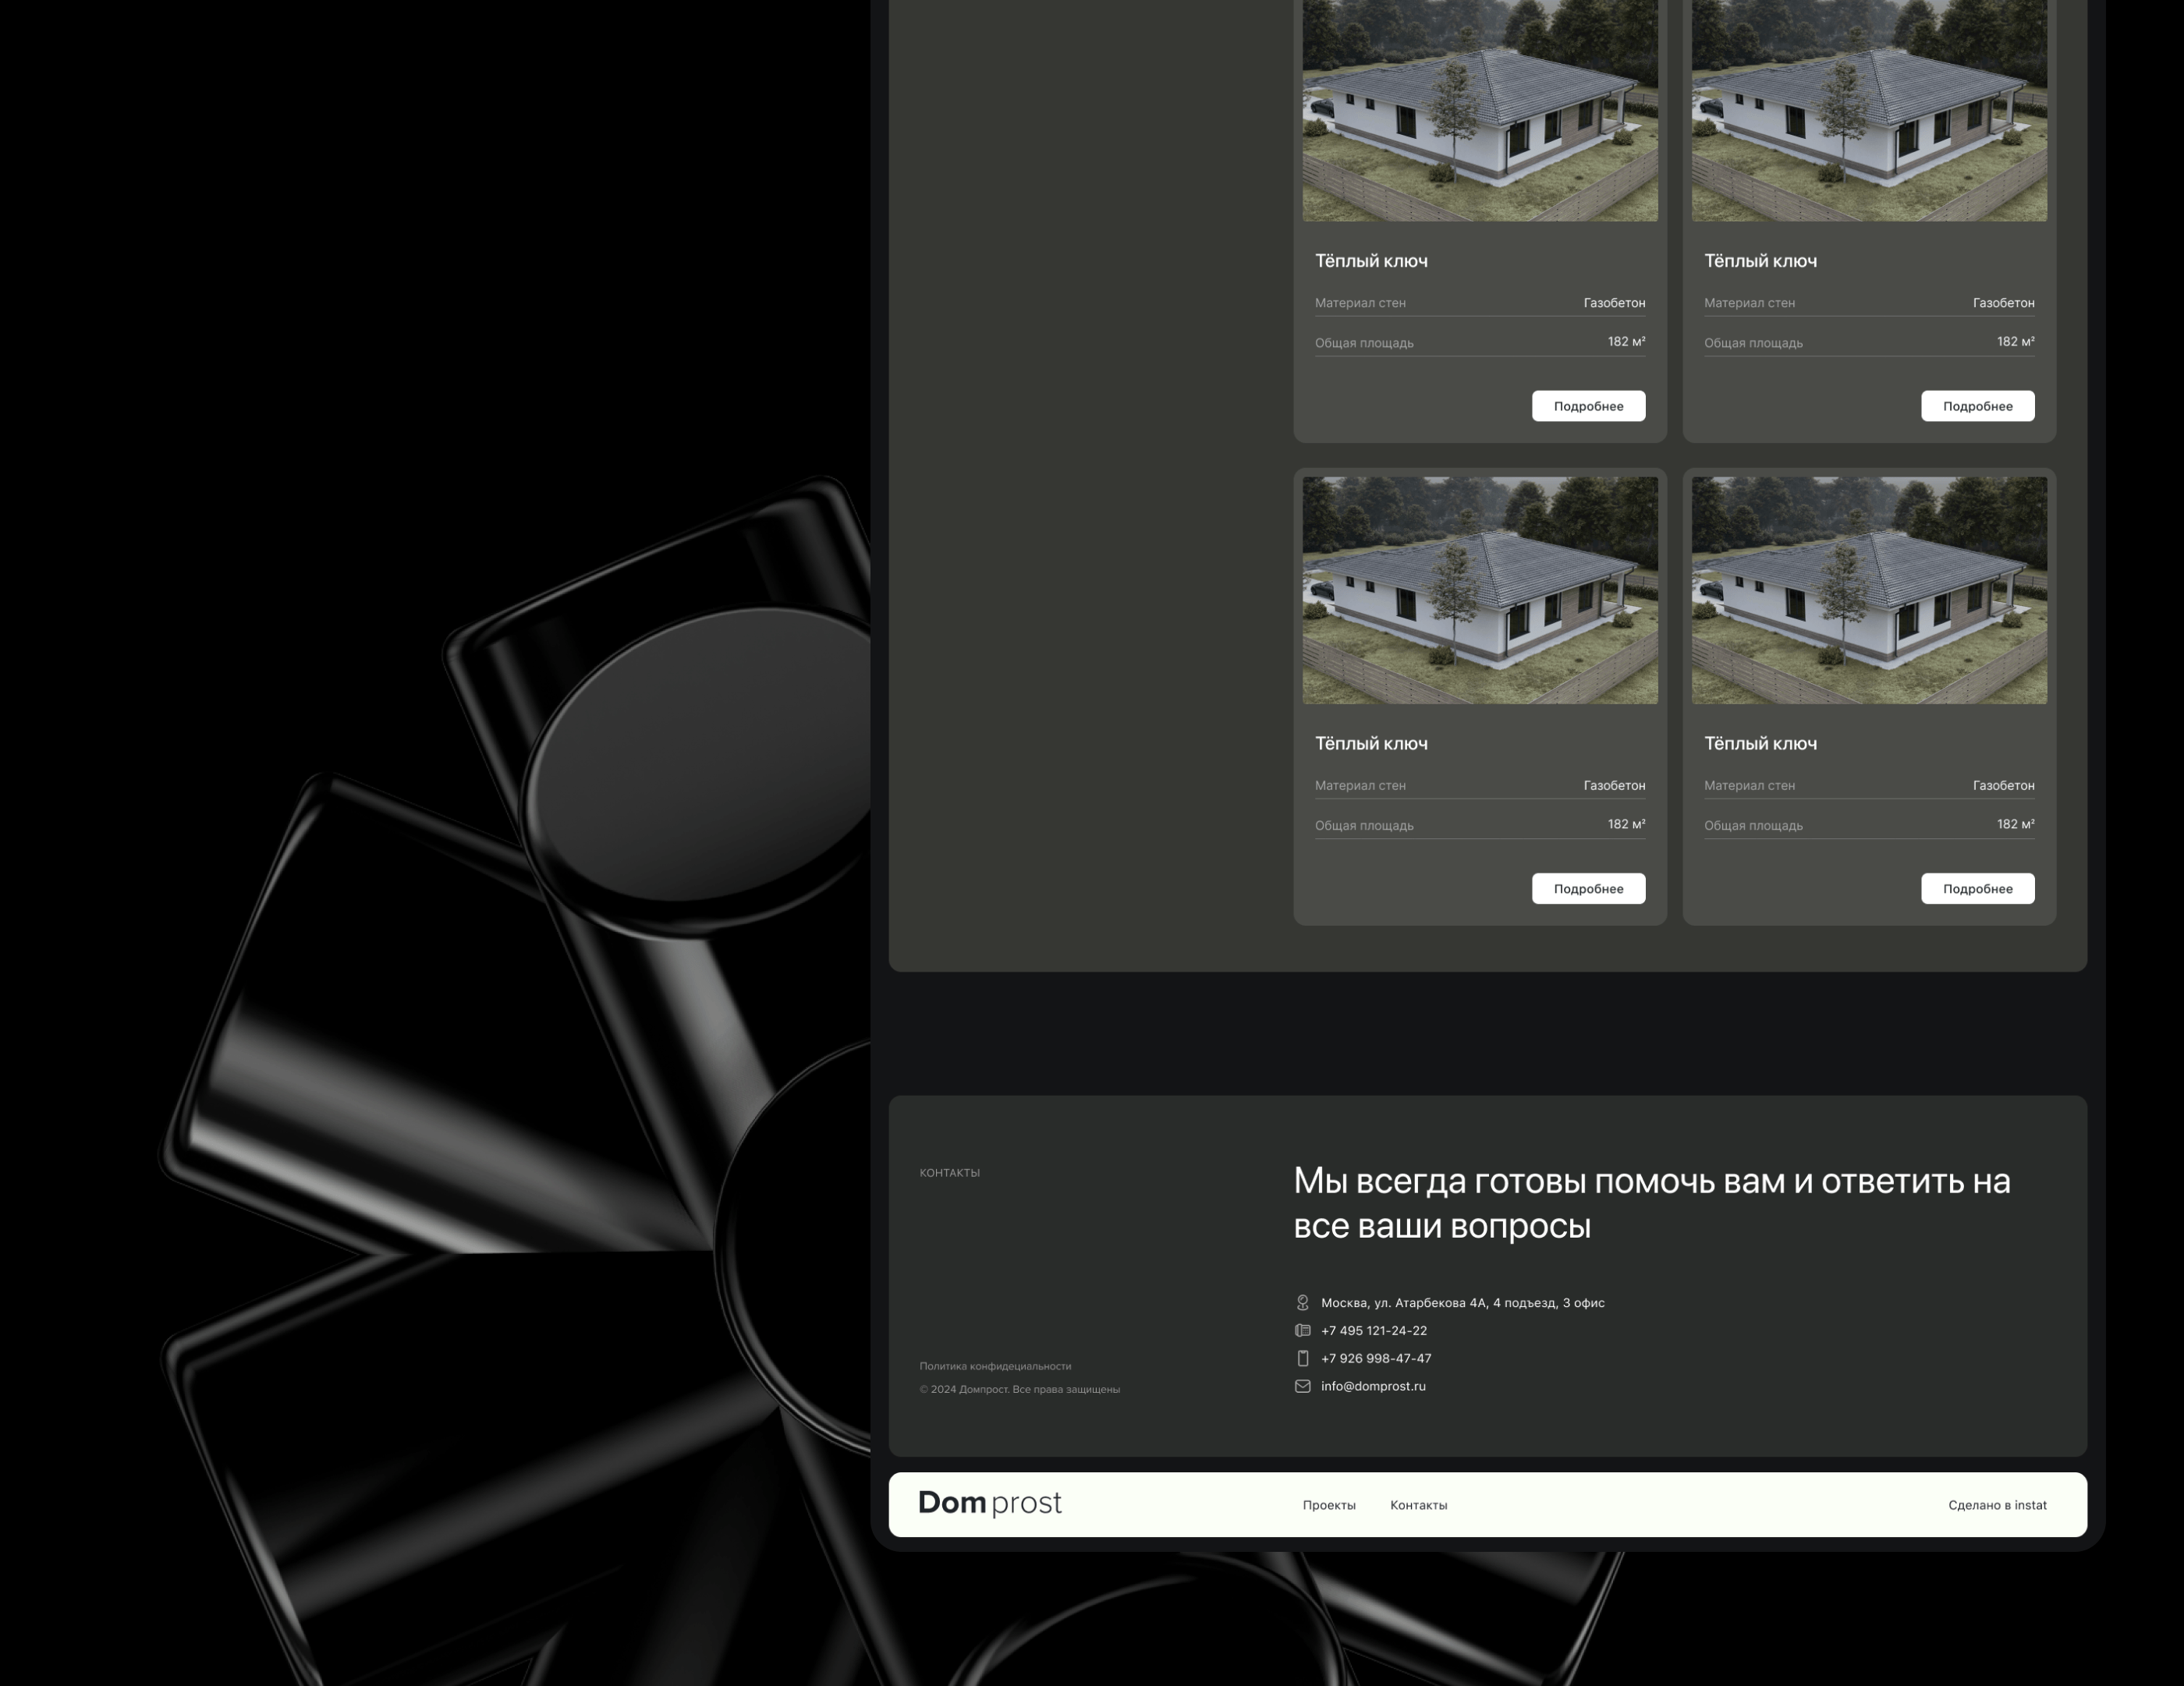Click the location pin icon beside Moscow address
Viewport: 2184px width, 1686px height.
point(1302,1302)
